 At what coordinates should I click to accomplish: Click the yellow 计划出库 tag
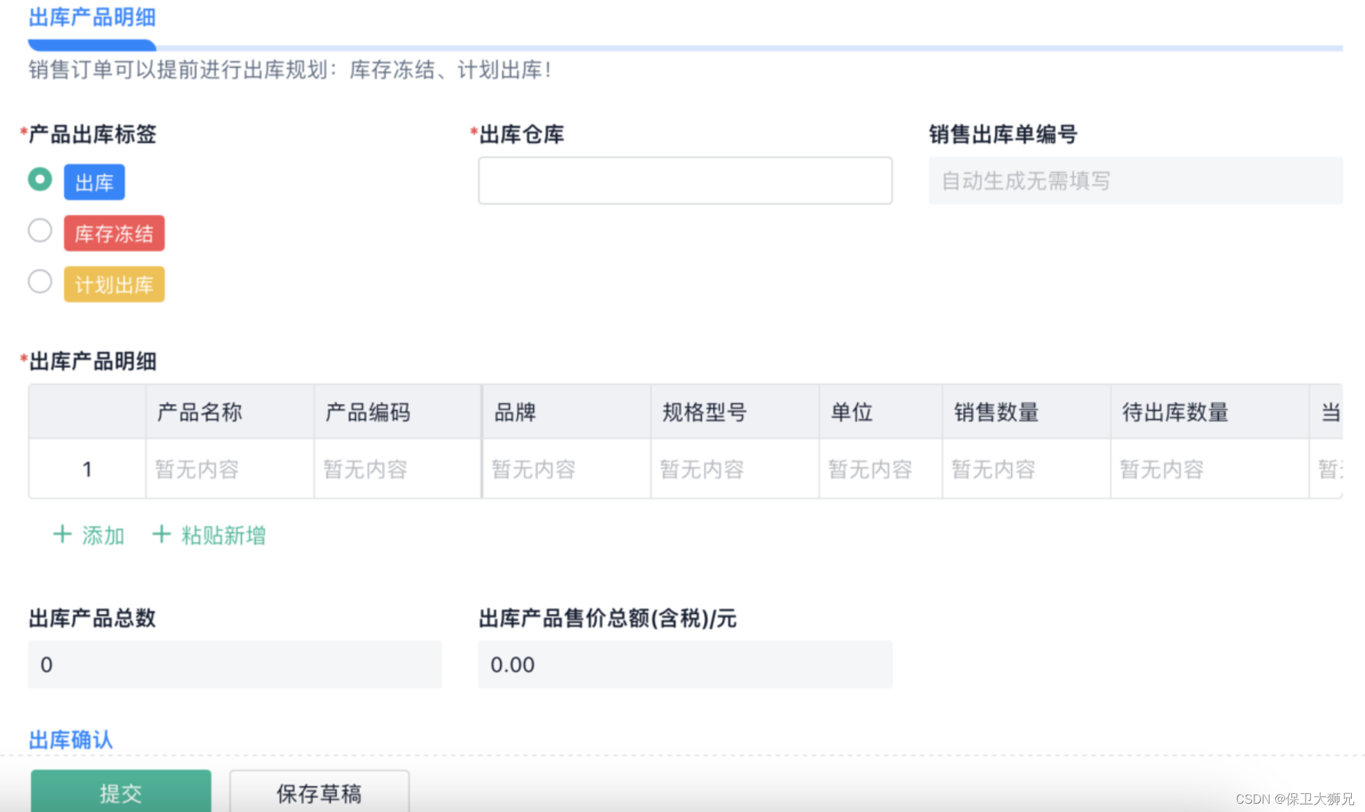[x=114, y=284]
